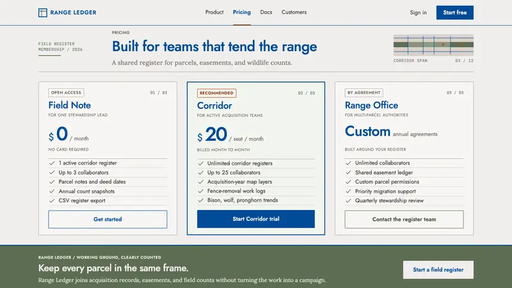
Task: Click the 'Built for teams that tend the range' heading
Action: [214, 46]
